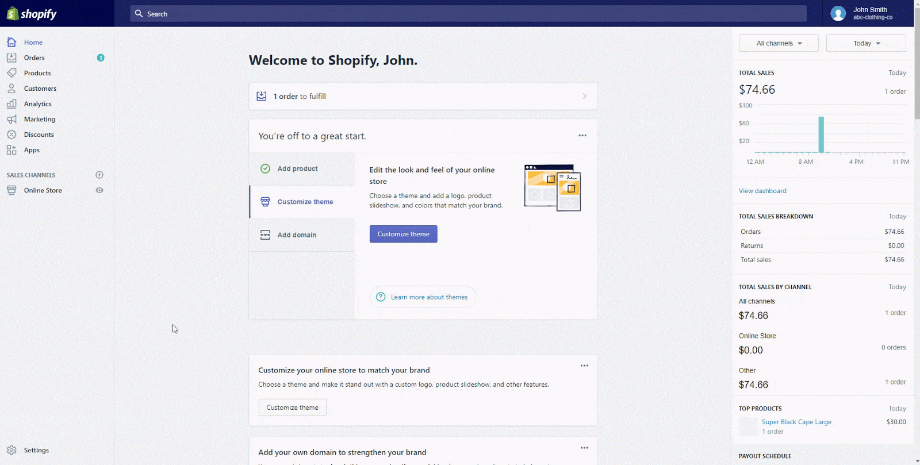Click the green Add product checkmark icon
Screen dimensions: 920x465
point(265,168)
